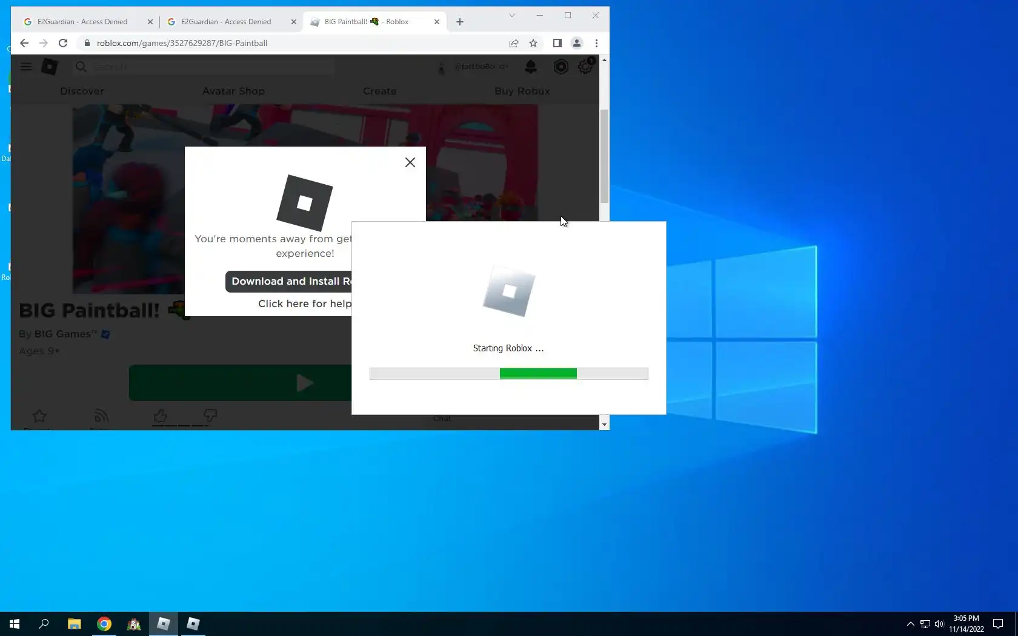Click the vertical scrollbar thumb

pos(604,156)
